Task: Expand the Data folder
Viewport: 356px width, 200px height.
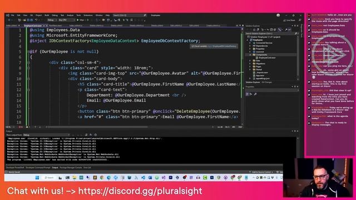Action: pos(250,61)
